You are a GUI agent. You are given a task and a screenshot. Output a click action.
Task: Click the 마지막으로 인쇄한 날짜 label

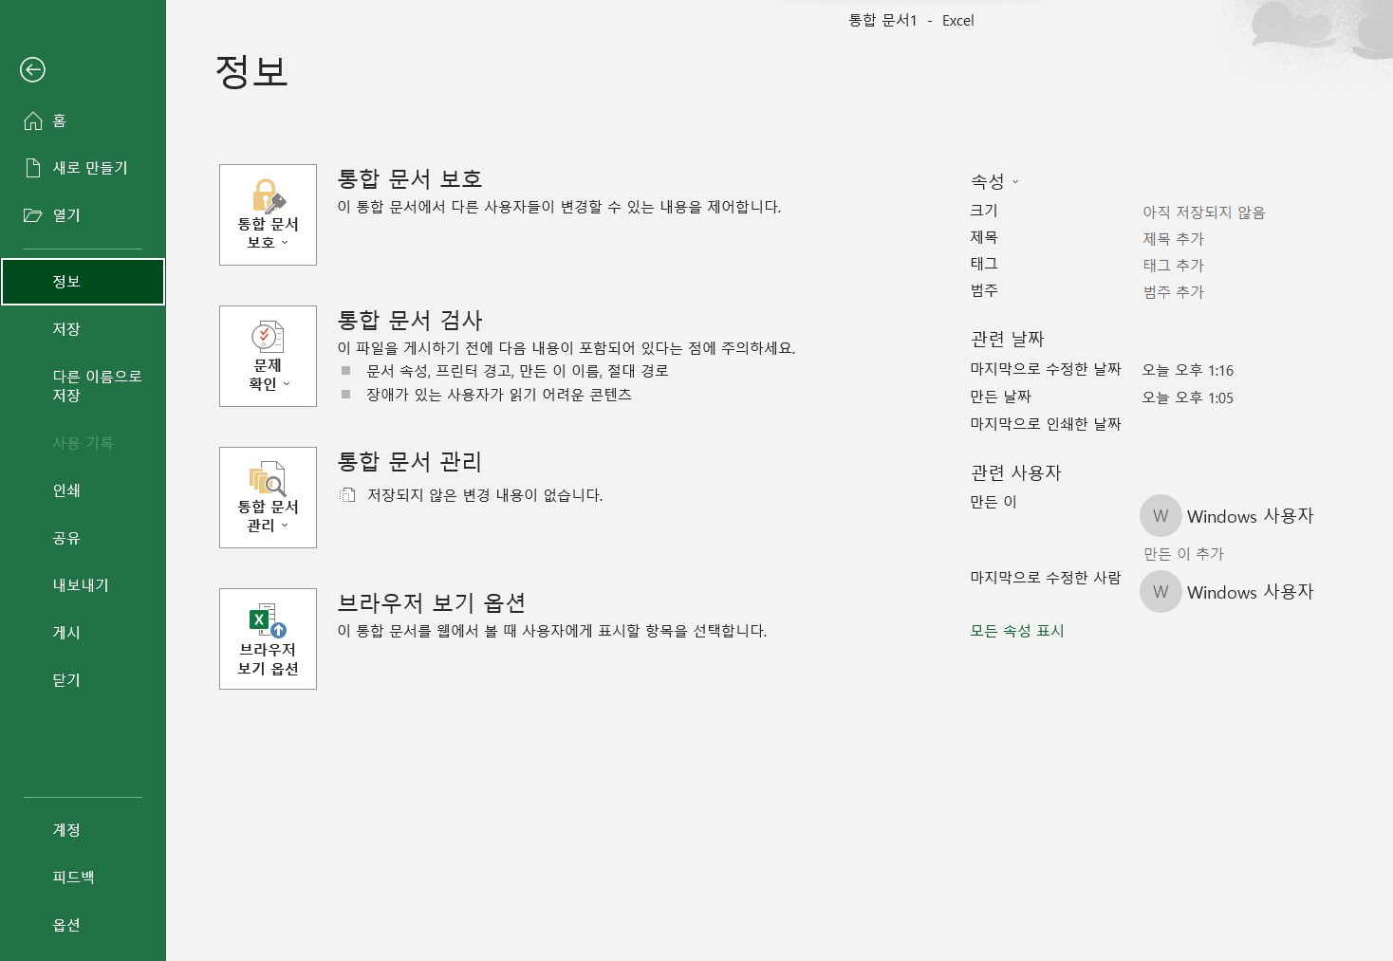(1046, 424)
